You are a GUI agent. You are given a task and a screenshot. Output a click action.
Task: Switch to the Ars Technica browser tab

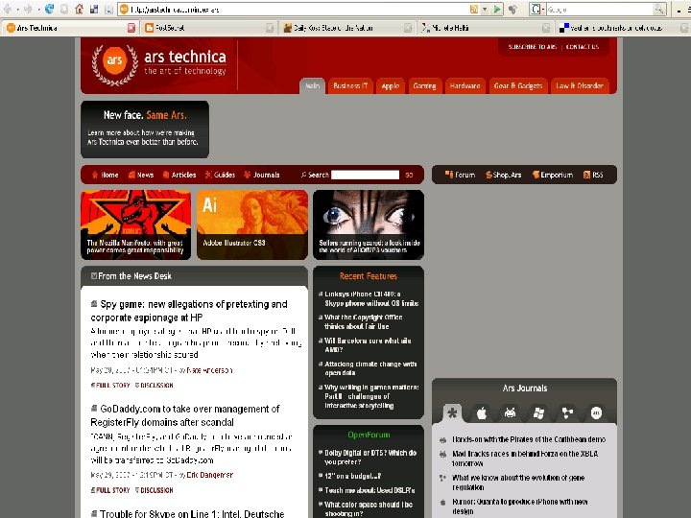click(x=70, y=28)
